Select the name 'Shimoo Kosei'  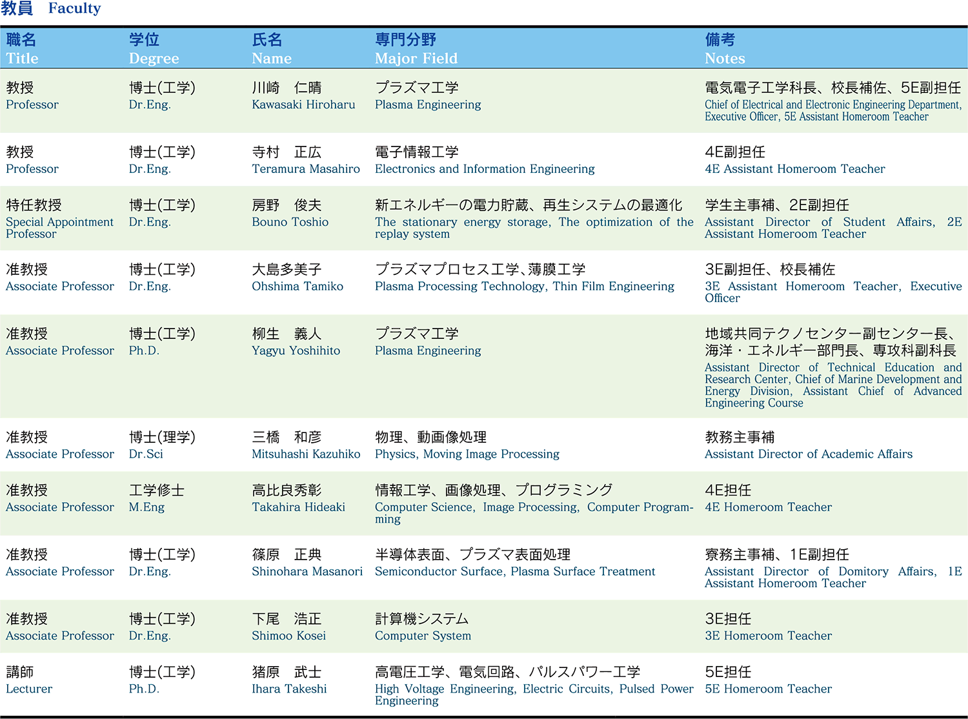(x=288, y=636)
